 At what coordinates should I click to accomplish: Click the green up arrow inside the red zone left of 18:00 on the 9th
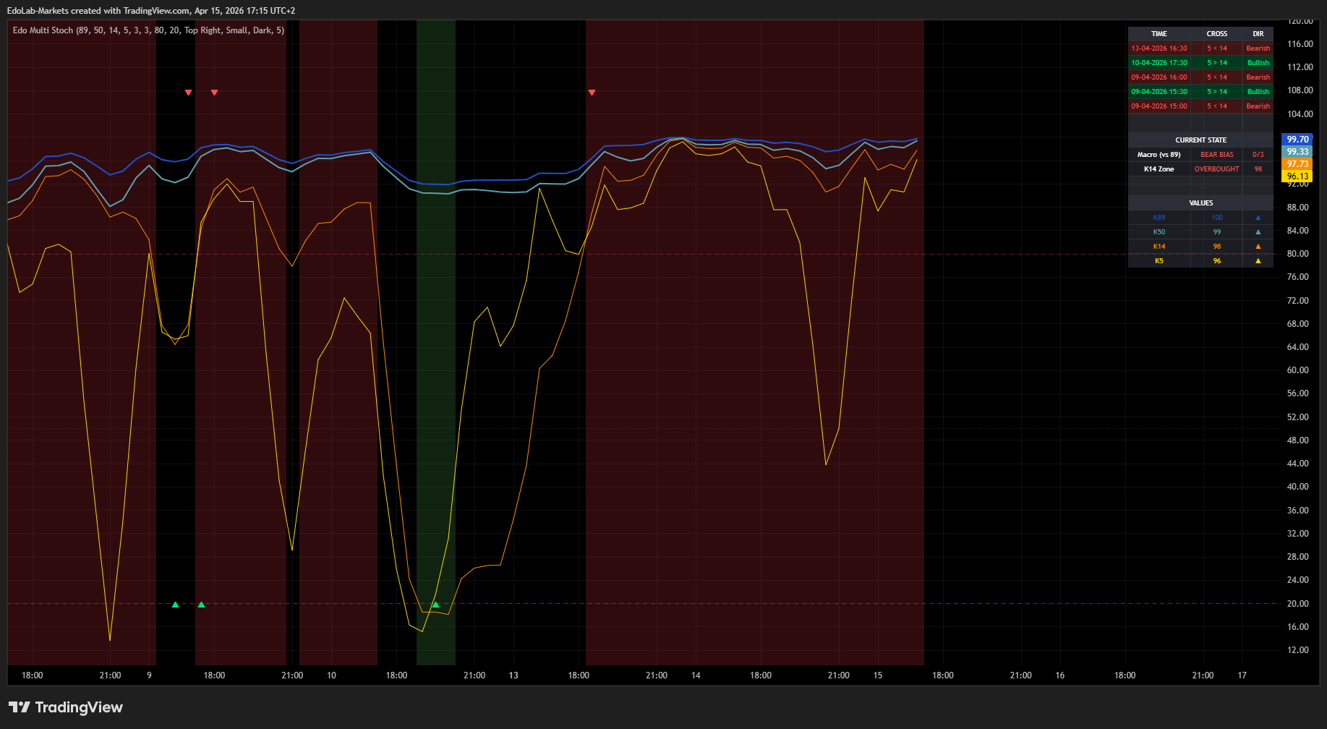click(x=201, y=605)
